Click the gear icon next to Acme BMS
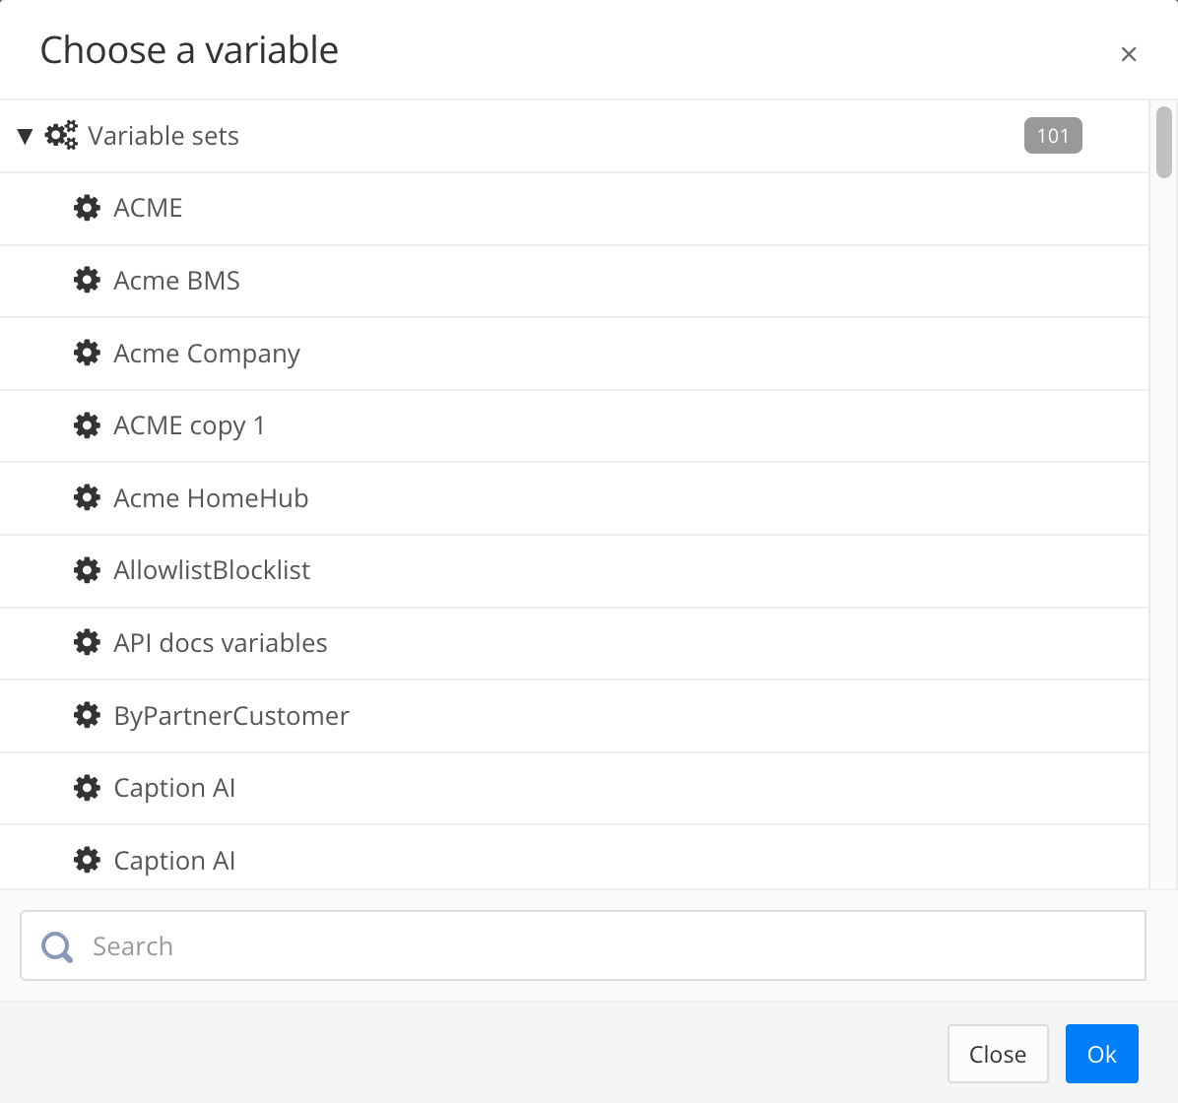This screenshot has width=1178, height=1103. tap(87, 281)
